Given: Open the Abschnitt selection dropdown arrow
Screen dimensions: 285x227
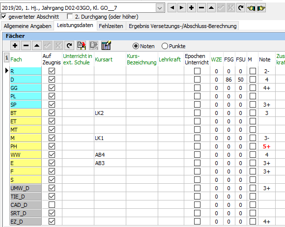Looking at the screenshot, I should coord(160,8).
